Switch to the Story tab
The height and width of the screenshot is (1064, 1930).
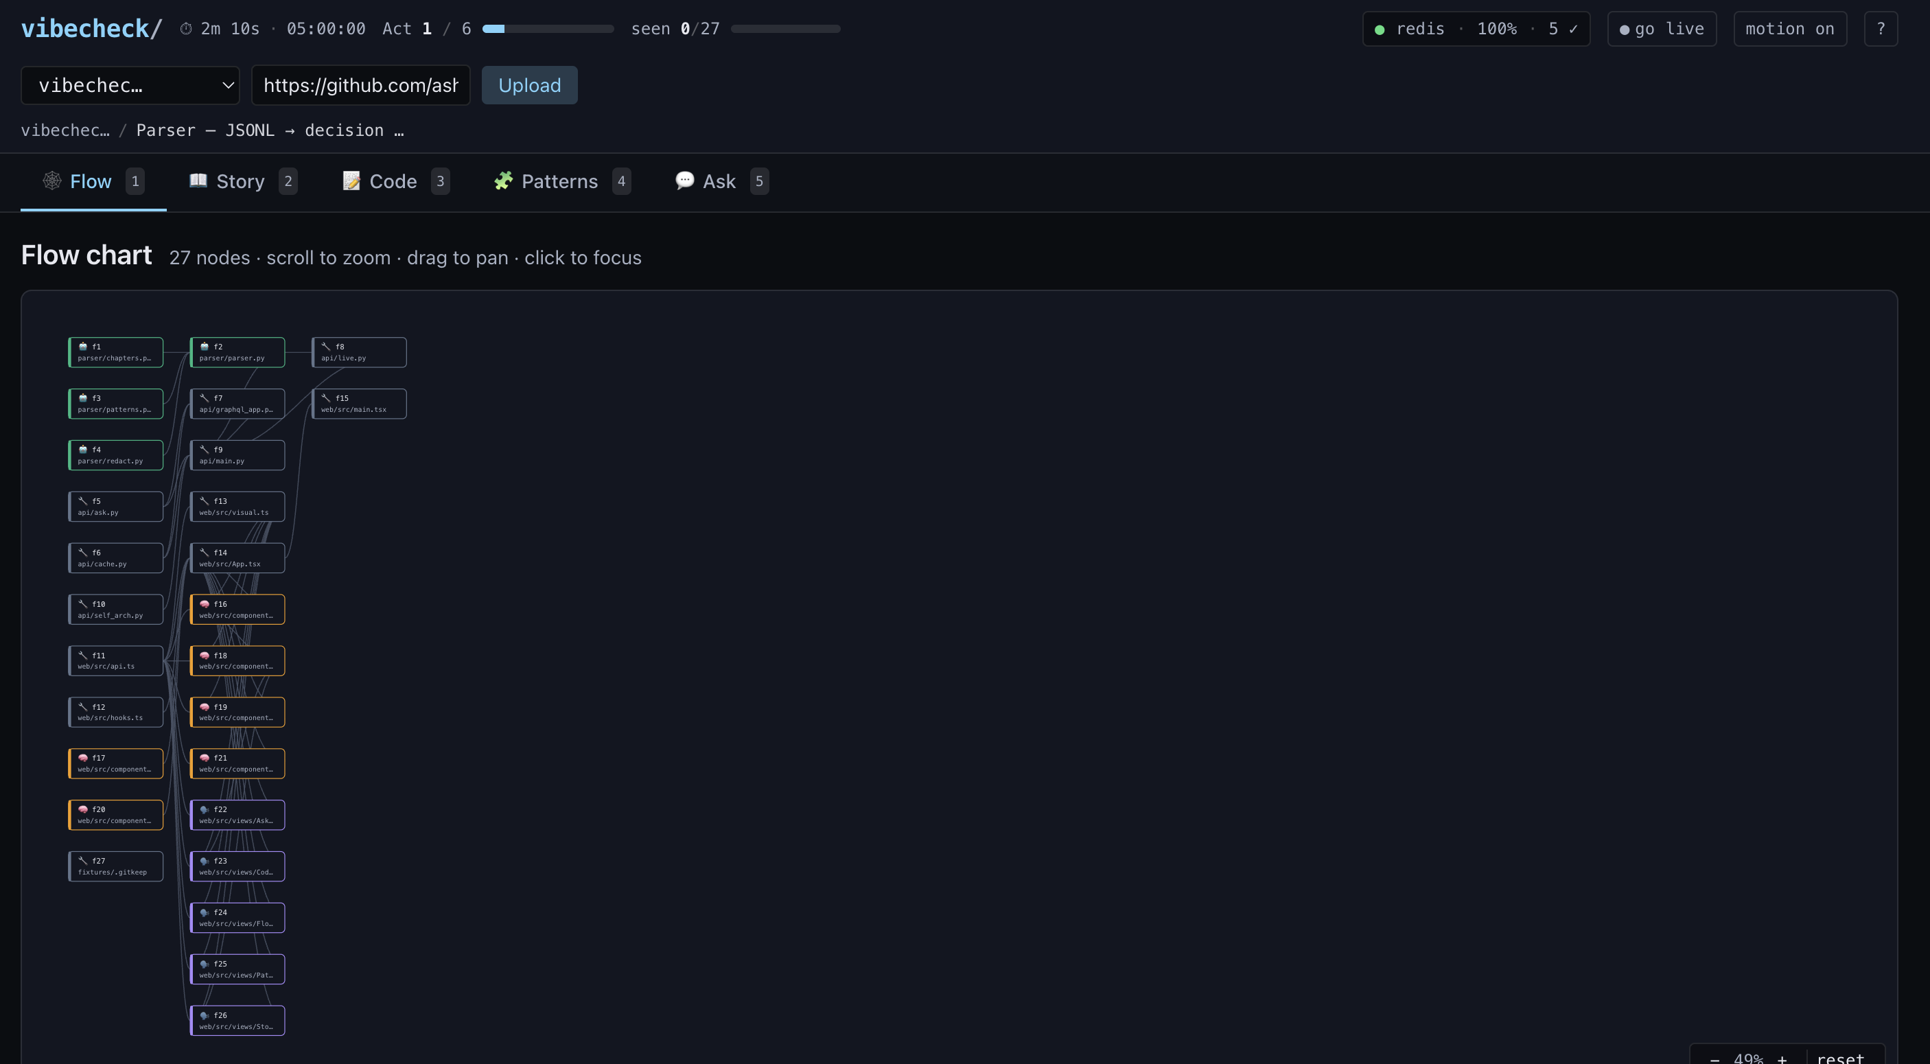tap(243, 181)
